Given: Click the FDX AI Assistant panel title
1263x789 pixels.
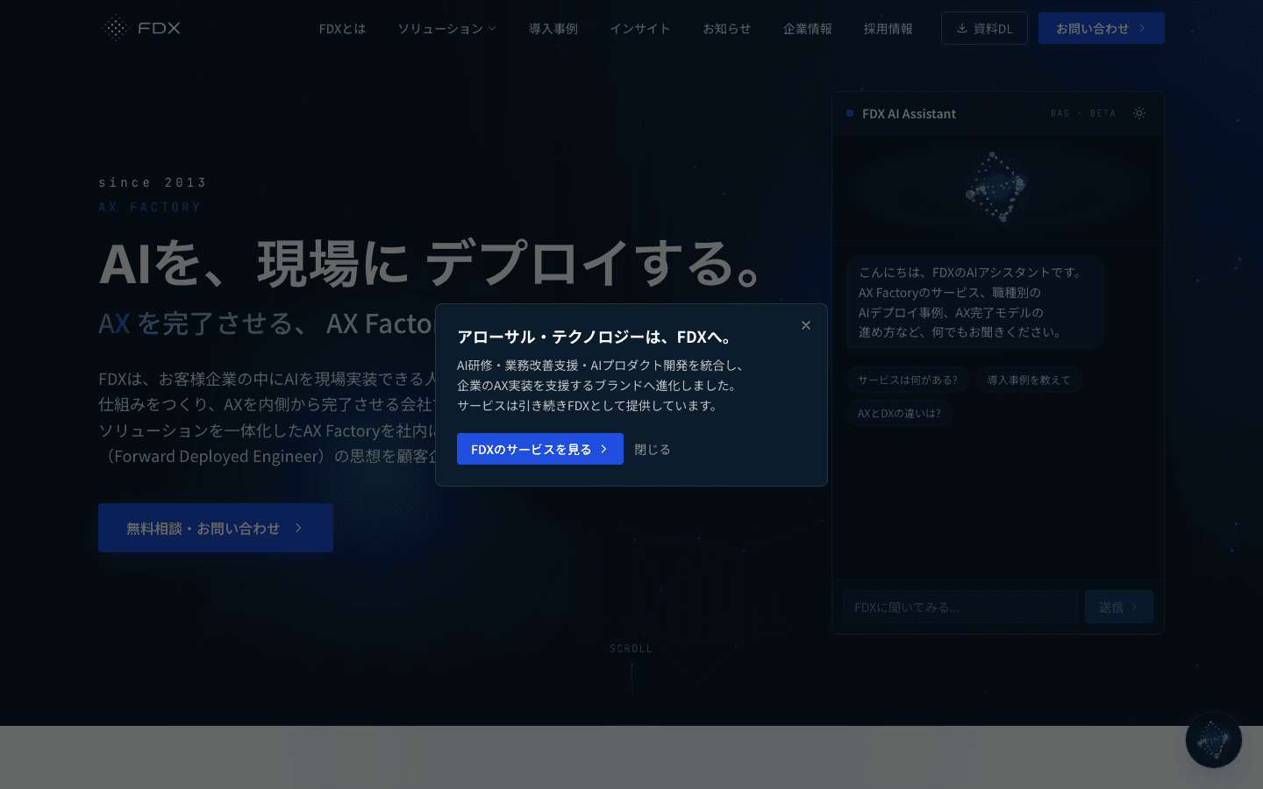Looking at the screenshot, I should tap(909, 113).
